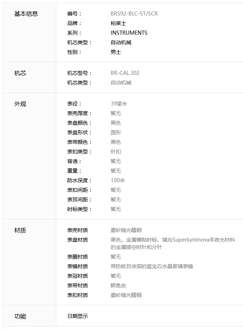The height and width of the screenshot is (329, 243).
Task: Open the INSTRUMENTS series link
Action: 129,33
